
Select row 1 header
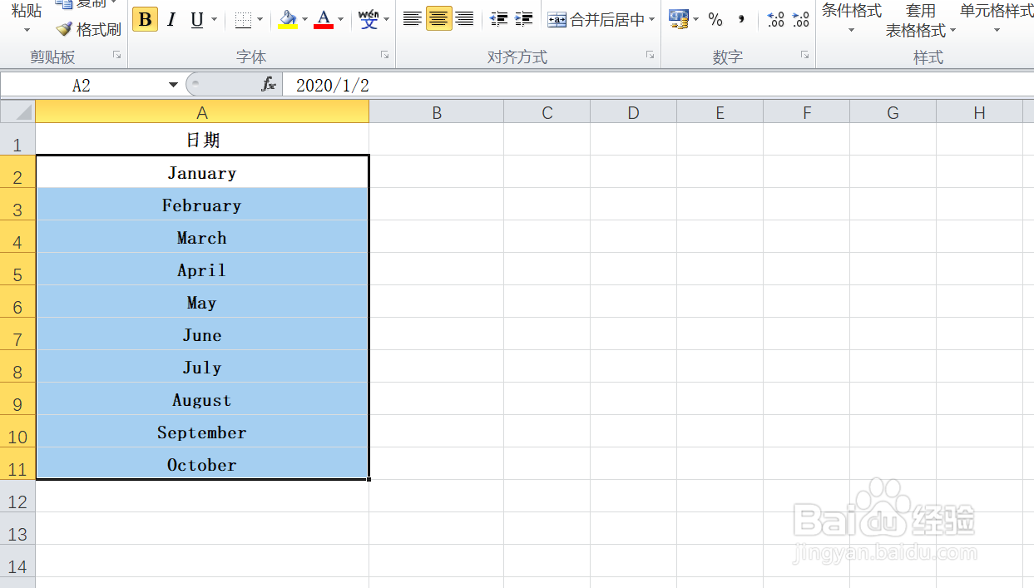17,140
